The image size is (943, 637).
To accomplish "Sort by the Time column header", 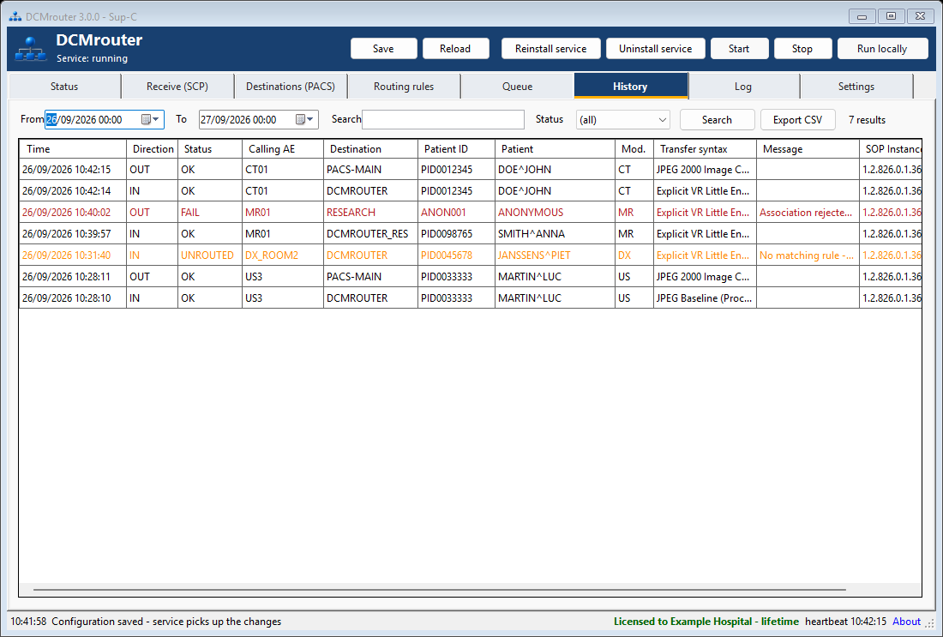I will (x=73, y=149).
